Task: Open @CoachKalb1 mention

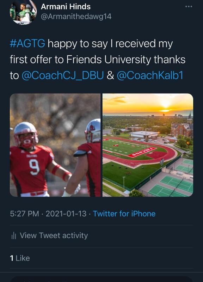Action: point(150,75)
